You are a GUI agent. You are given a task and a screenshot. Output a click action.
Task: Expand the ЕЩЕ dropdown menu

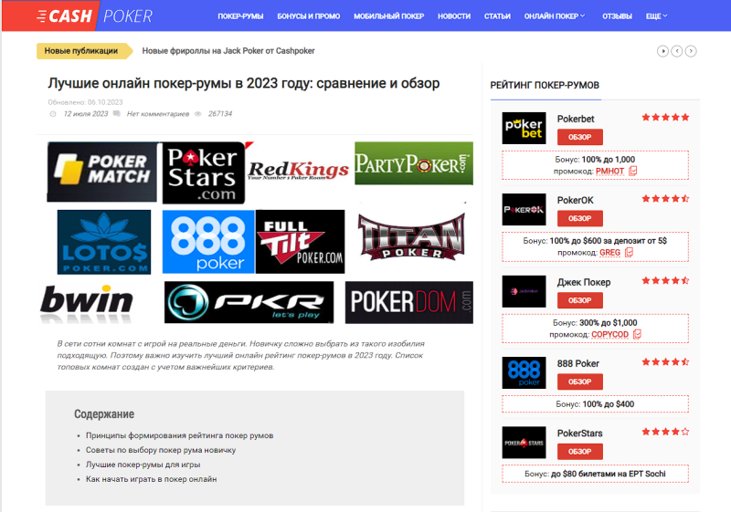(x=656, y=16)
